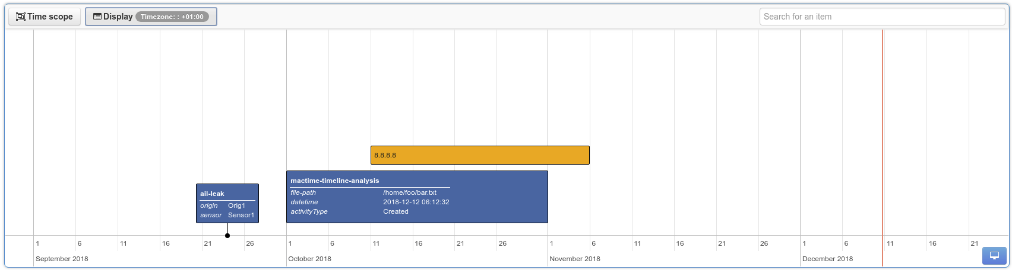Click the blue monitor icon button
This screenshot has width=1012, height=270.
[994, 256]
